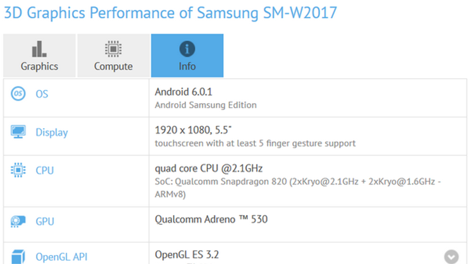Click the Android 6.0.1 text

(x=183, y=92)
